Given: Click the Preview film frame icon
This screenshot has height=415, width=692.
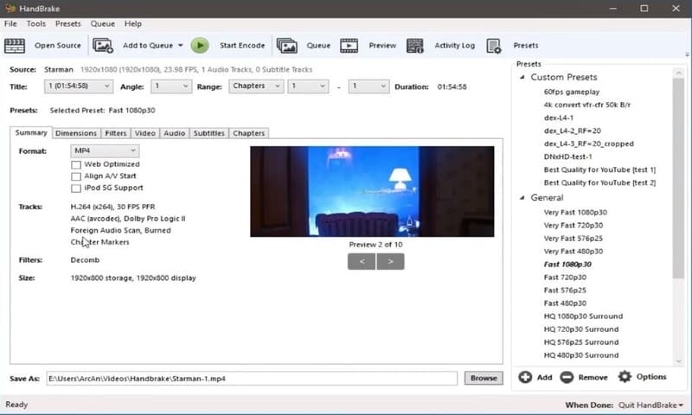Looking at the screenshot, I should (349, 46).
